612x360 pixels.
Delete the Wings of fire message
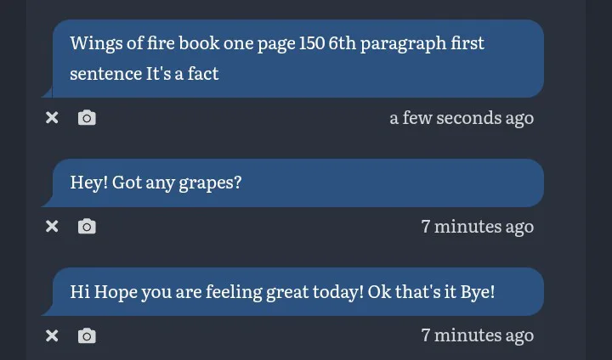[x=52, y=118]
